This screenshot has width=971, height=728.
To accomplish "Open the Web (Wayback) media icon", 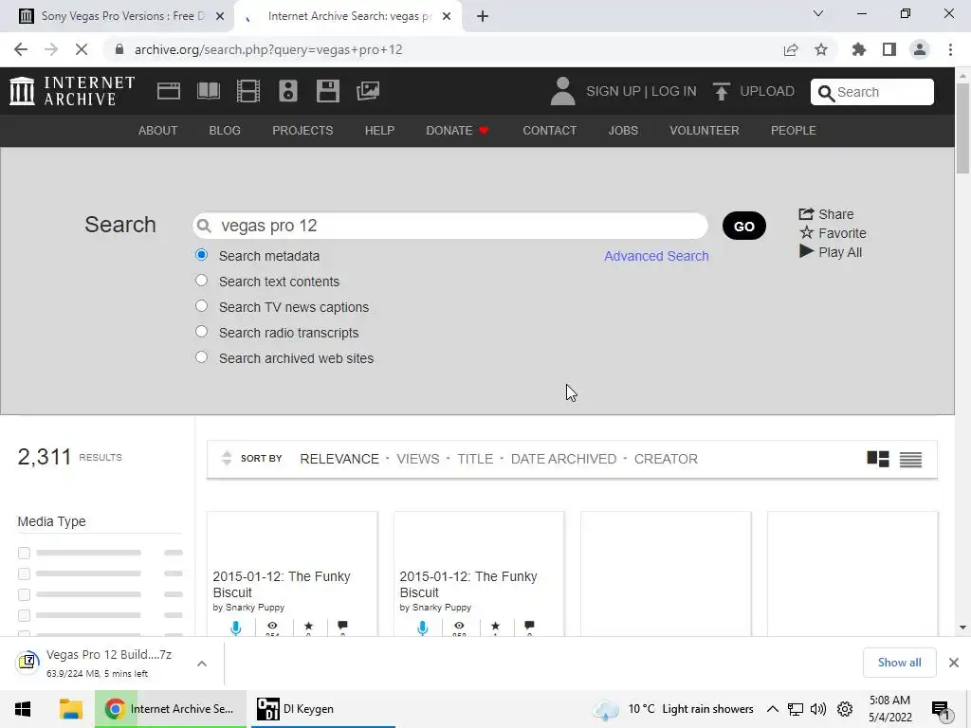I will (169, 91).
